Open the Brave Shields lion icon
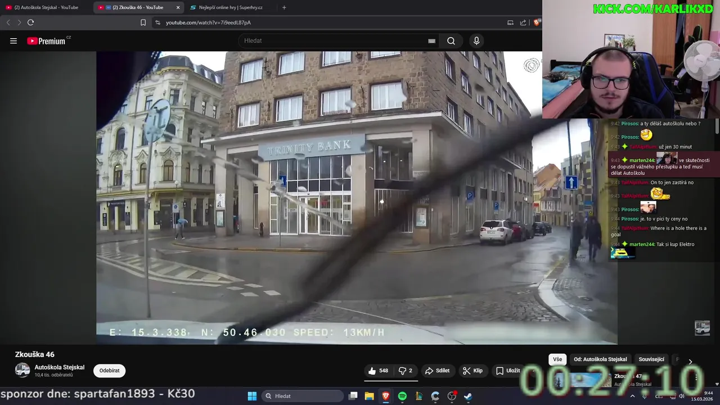 point(537,22)
